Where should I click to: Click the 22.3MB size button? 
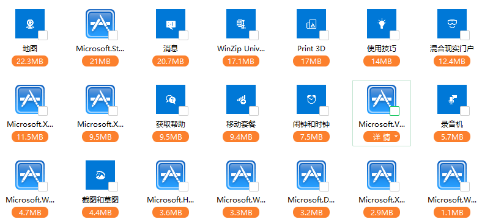click(30, 61)
